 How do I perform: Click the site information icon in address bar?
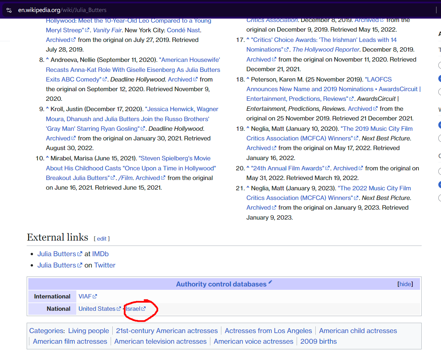(9, 10)
